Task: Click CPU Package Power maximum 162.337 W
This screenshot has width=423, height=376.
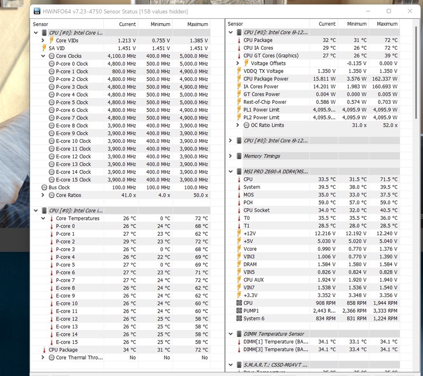Action: point(385,79)
